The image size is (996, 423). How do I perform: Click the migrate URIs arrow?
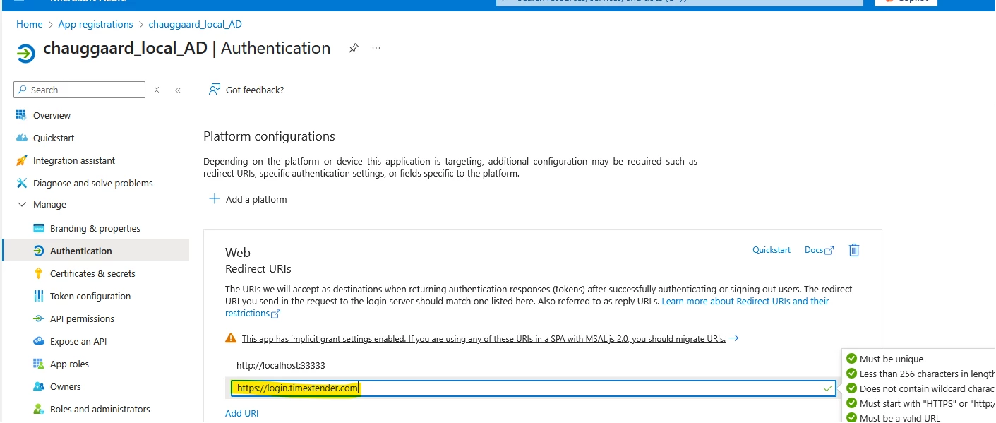tap(733, 338)
